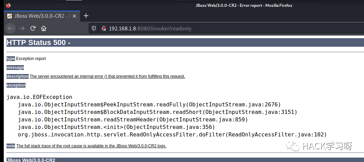The height and width of the screenshot is (162, 364).
Task: Go back using the back arrow
Action: click(11, 29)
